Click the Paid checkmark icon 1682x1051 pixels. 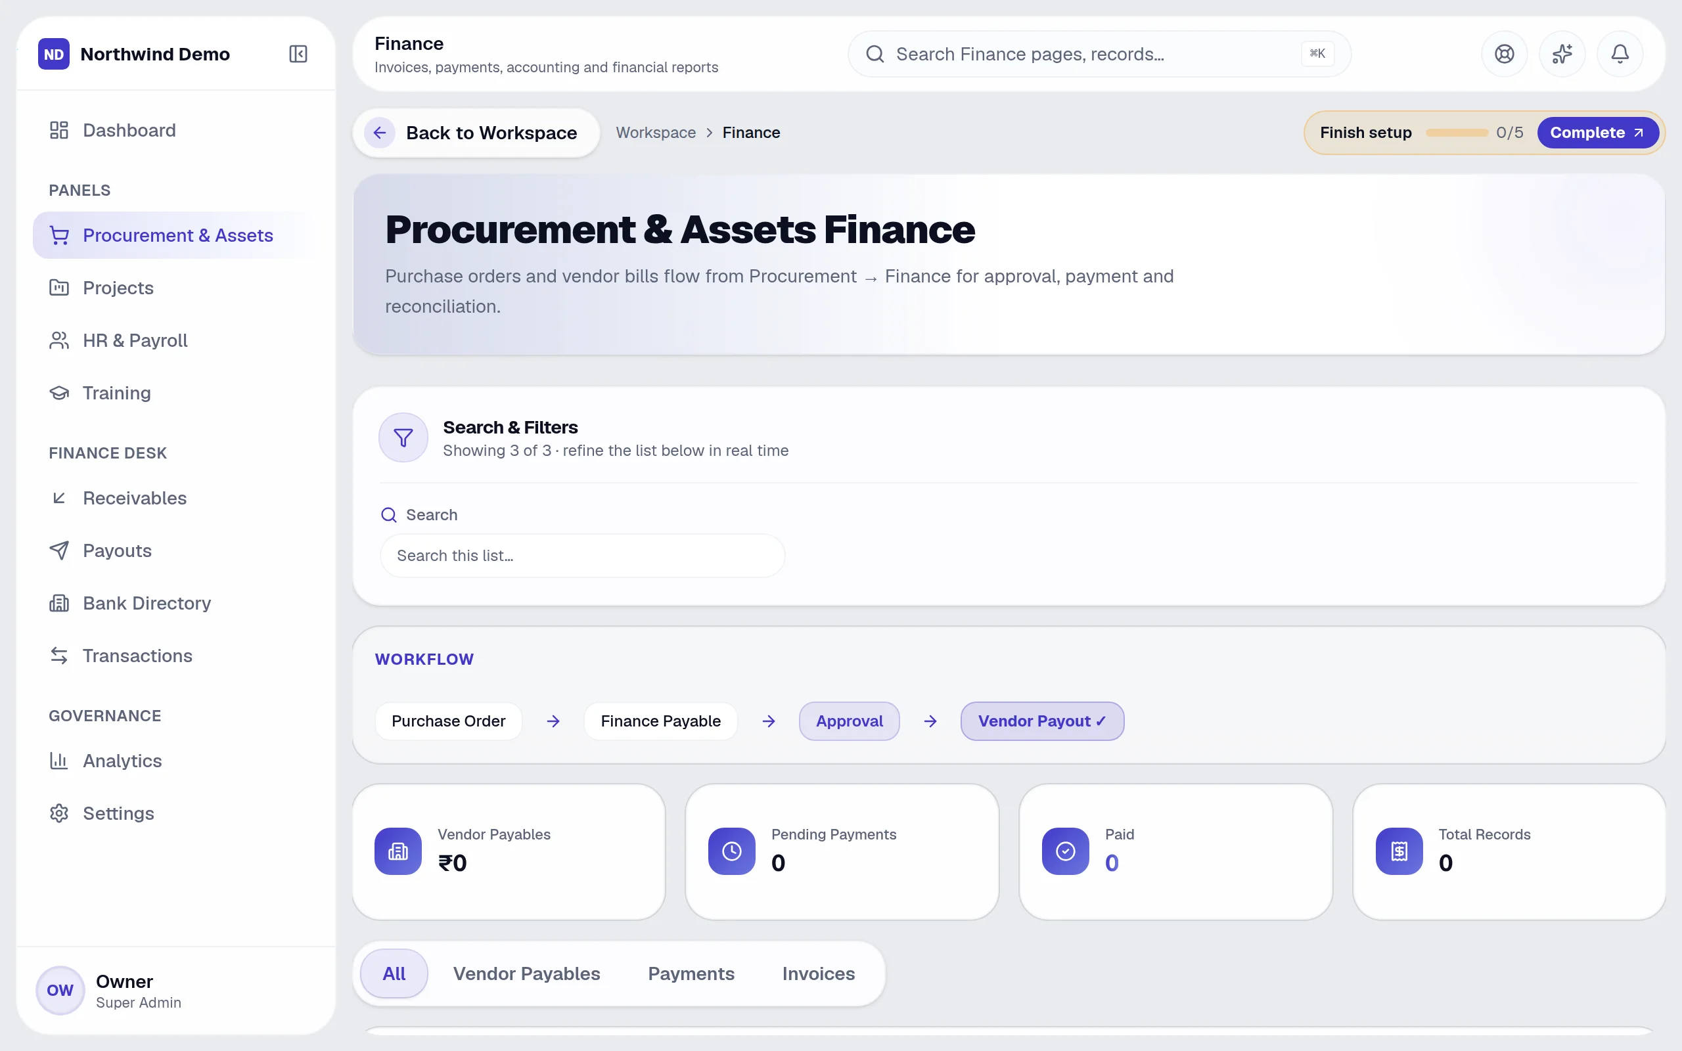(1066, 851)
